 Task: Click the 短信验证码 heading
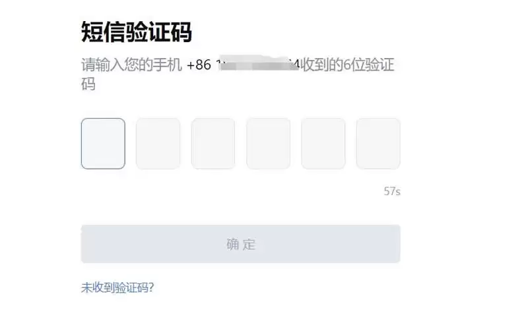pos(136,32)
